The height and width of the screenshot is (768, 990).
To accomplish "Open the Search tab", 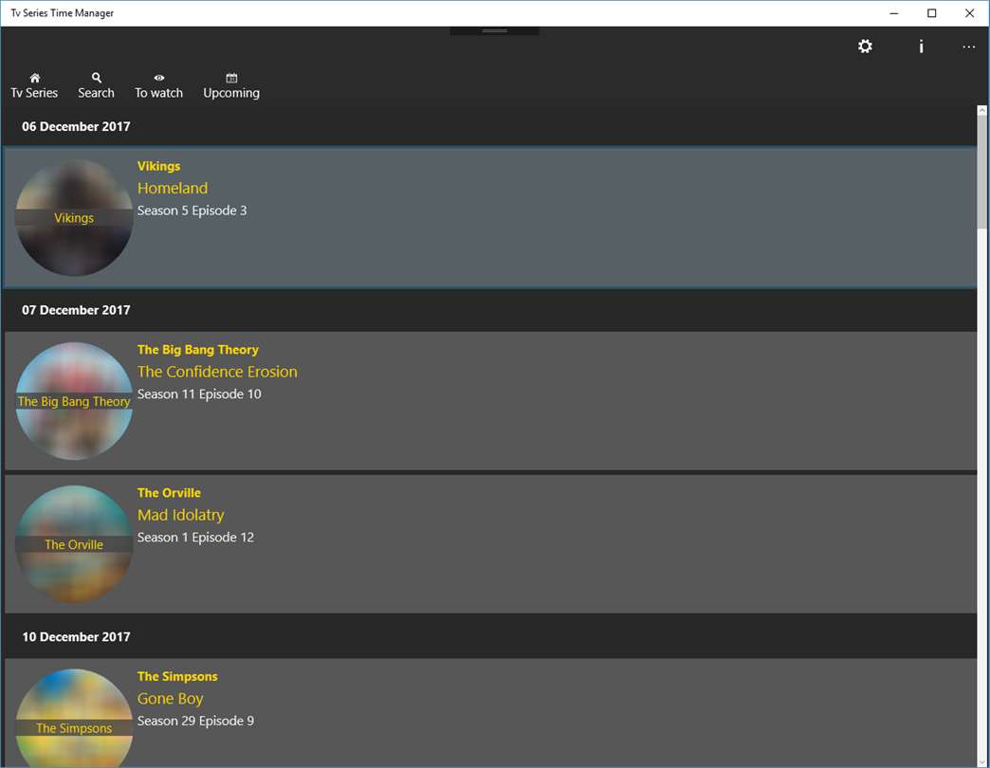I will (96, 86).
